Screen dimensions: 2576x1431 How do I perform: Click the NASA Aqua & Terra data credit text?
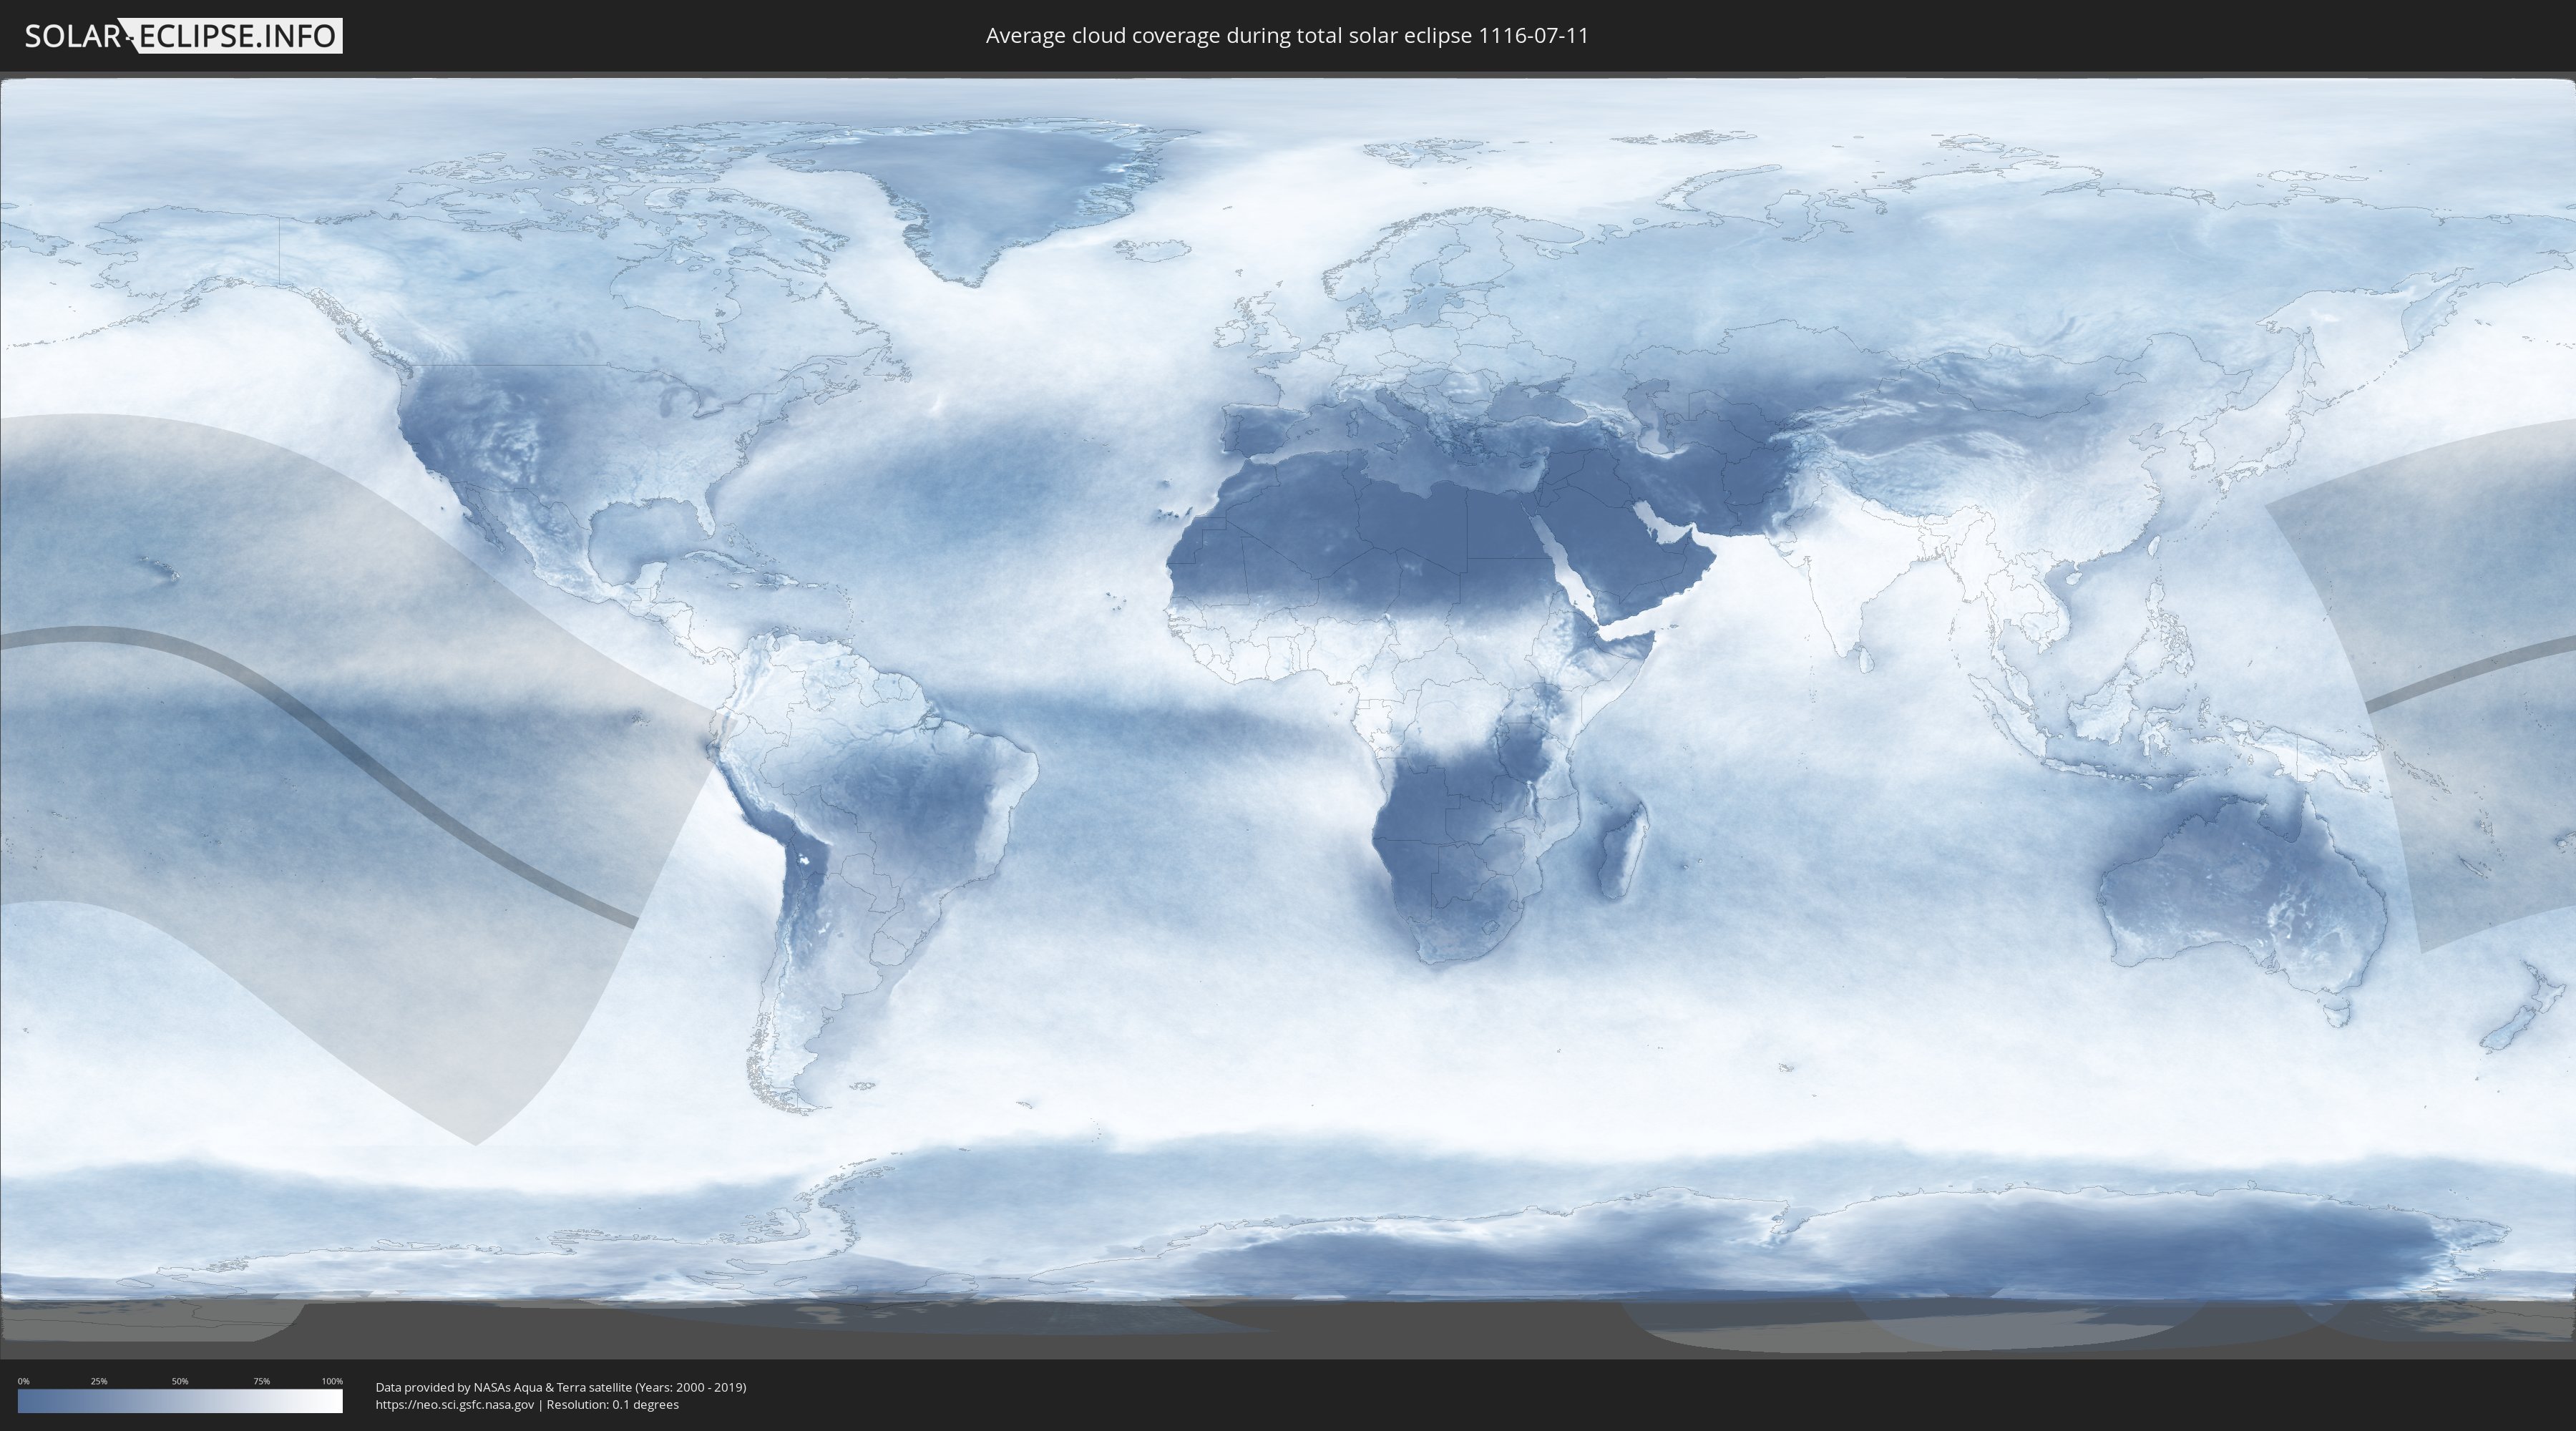point(561,1387)
